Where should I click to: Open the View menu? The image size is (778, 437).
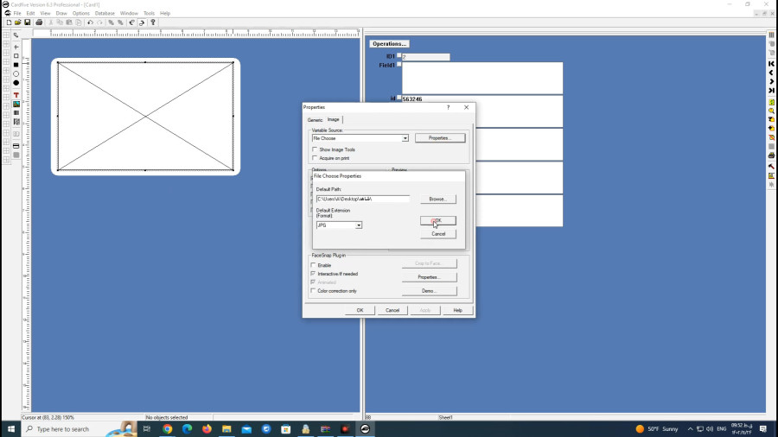point(45,13)
